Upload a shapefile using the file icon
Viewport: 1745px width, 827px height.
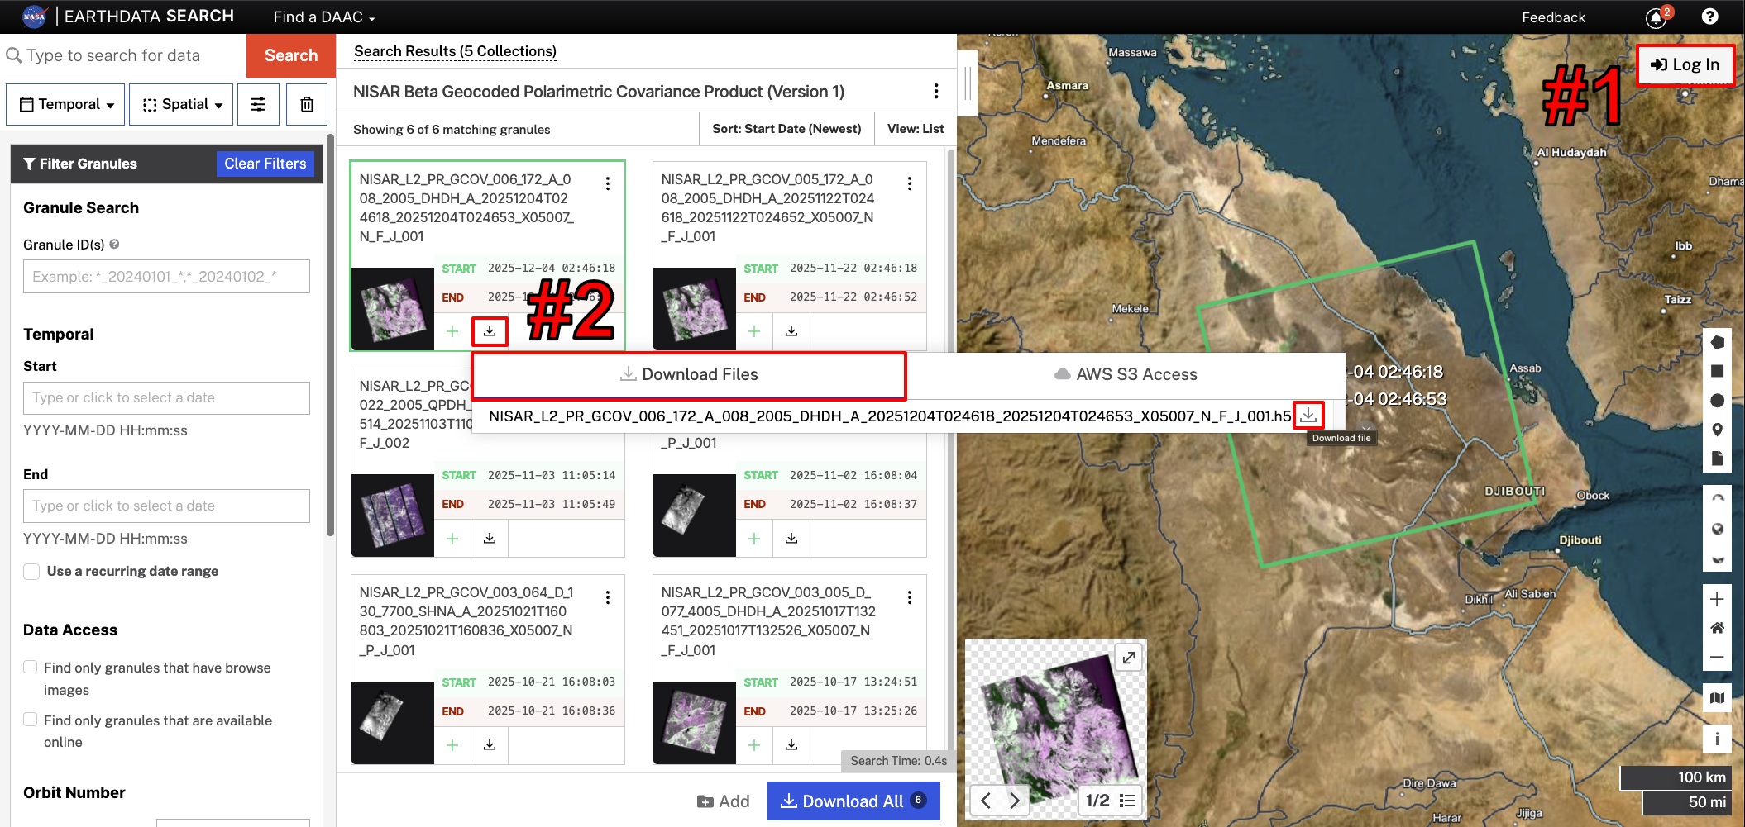click(x=1717, y=459)
